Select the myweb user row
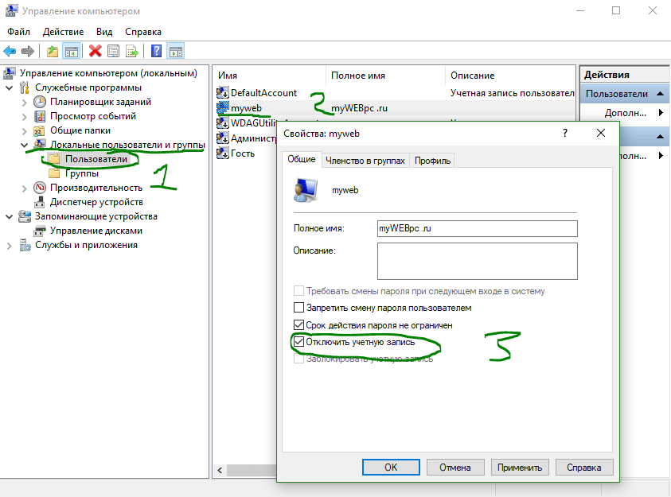The image size is (671, 497). click(x=396, y=108)
